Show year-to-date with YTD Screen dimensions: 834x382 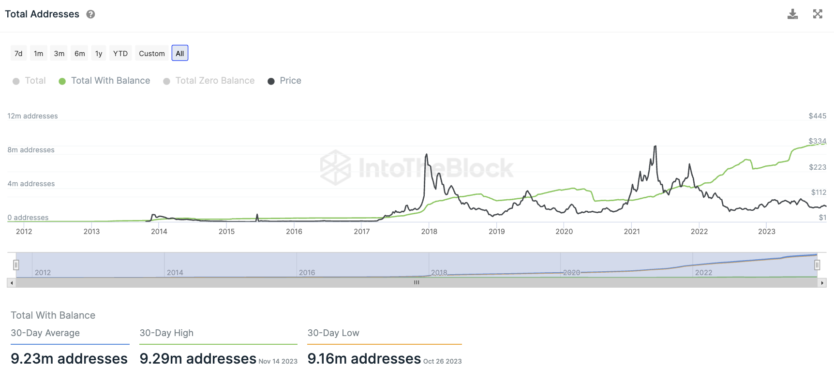point(120,53)
